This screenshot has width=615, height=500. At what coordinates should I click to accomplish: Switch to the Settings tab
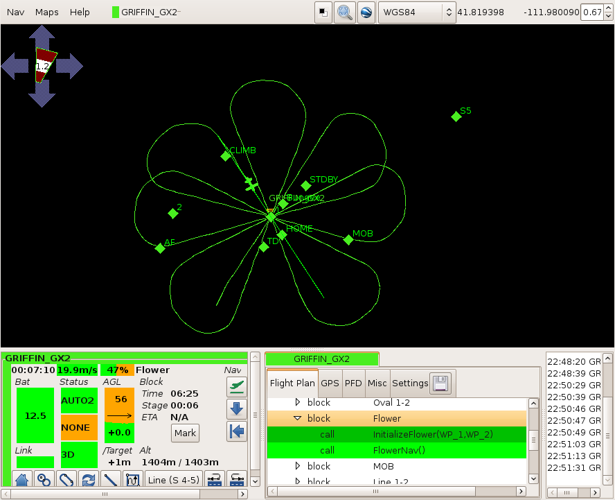point(410,383)
